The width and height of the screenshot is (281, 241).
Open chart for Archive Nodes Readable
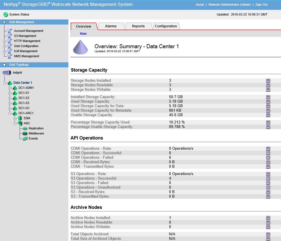268,222
